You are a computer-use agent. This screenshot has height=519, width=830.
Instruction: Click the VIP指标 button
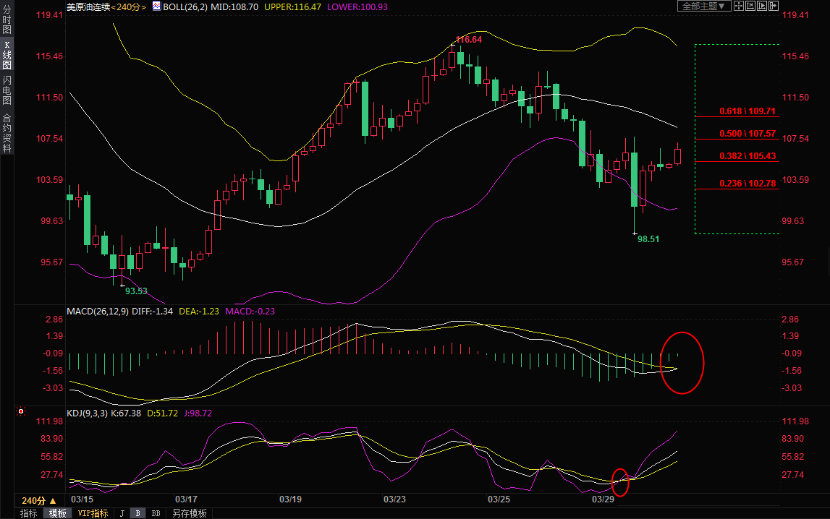pos(93,513)
